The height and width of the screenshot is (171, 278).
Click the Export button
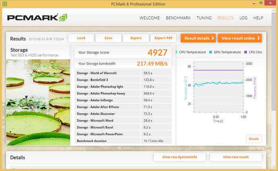[136, 38]
